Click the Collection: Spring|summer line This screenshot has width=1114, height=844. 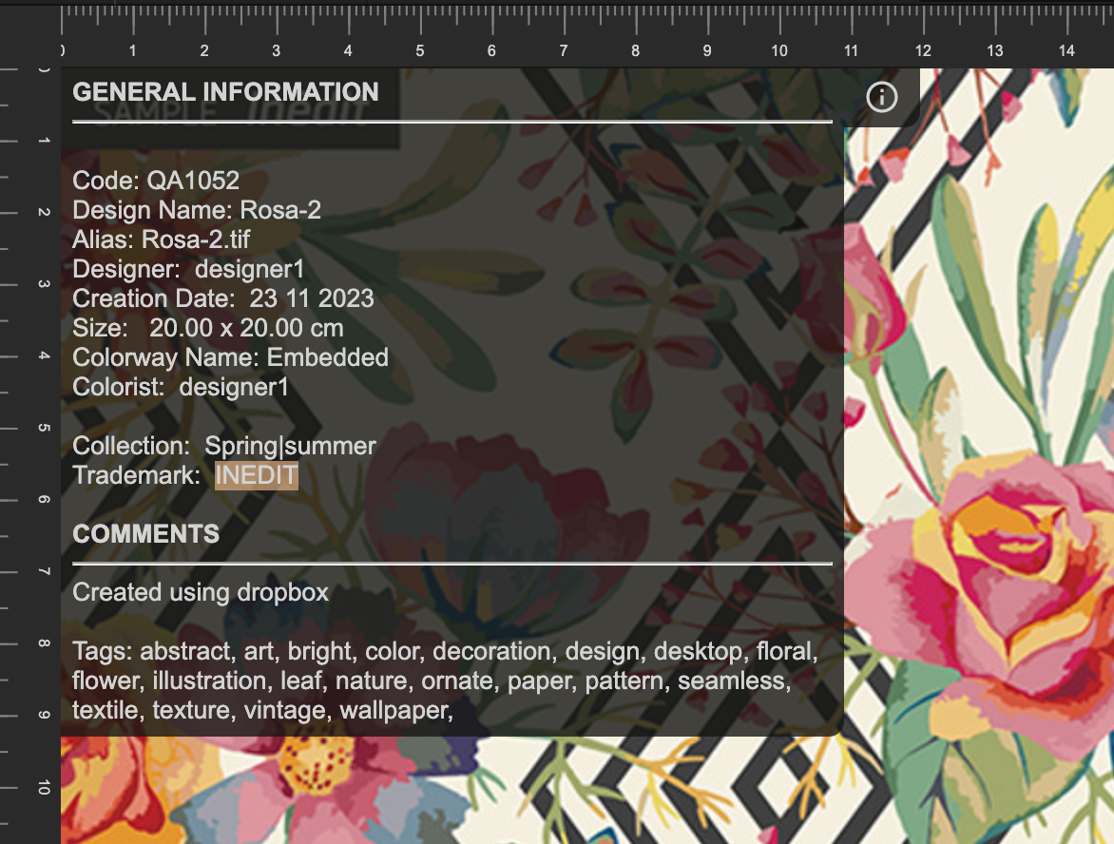tap(223, 446)
